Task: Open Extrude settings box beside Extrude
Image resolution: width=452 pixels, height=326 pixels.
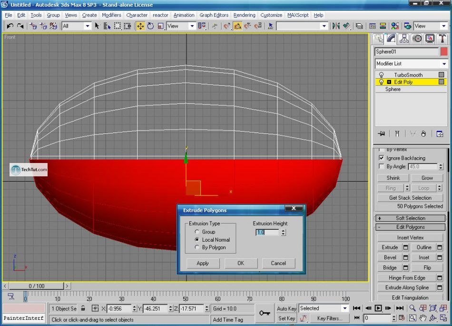Action: 405,247
